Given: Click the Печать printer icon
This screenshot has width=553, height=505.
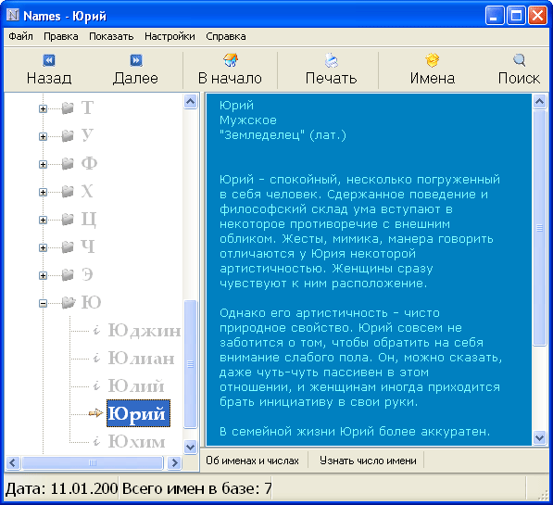Looking at the screenshot, I should click(x=332, y=60).
